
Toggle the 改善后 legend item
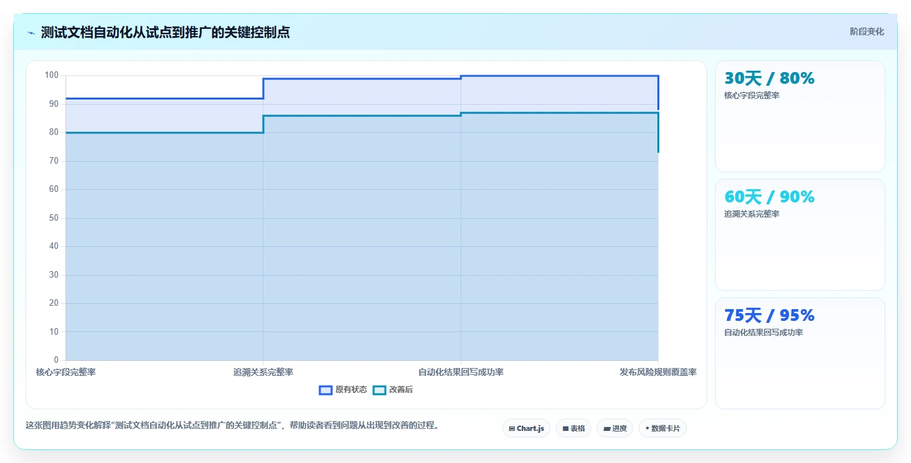[x=393, y=390]
